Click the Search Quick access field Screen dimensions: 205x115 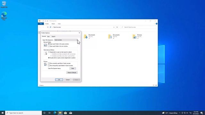[138, 27]
